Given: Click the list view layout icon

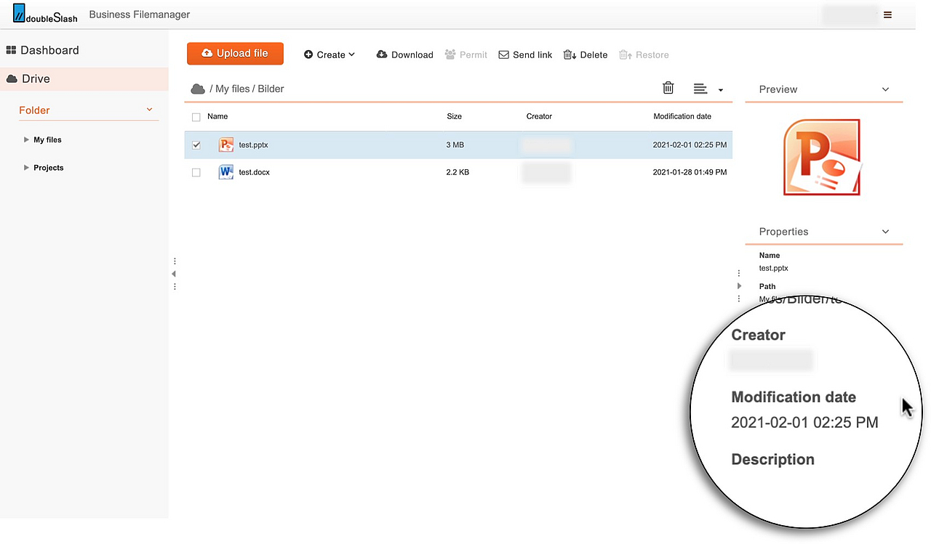Looking at the screenshot, I should tap(700, 89).
